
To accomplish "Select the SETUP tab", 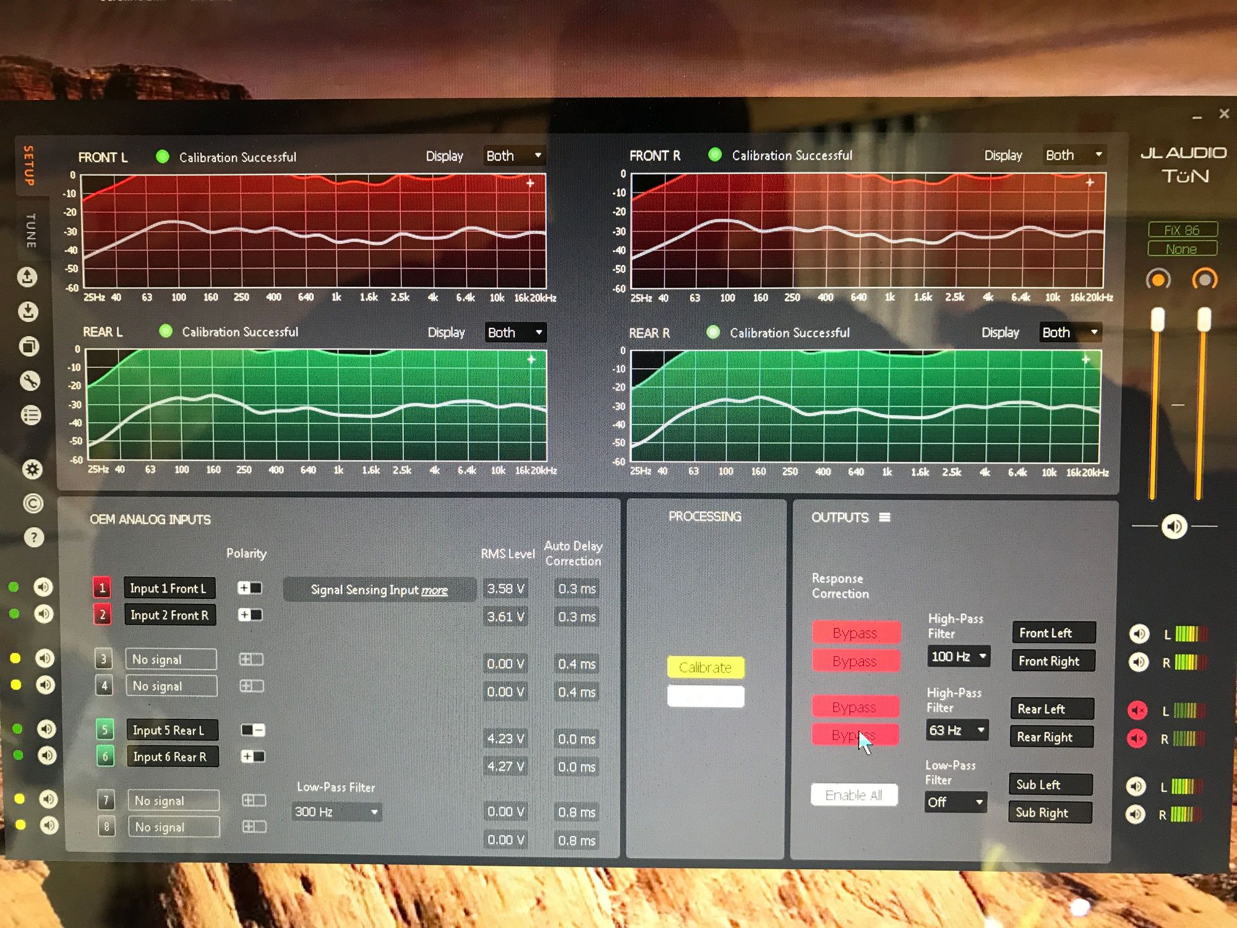I will pos(28,165).
